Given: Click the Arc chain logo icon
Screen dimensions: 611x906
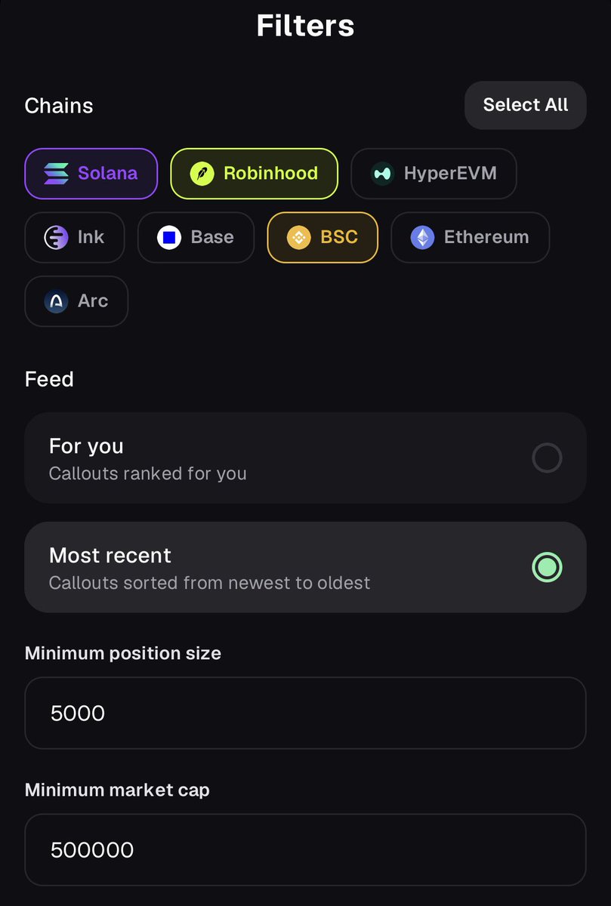Looking at the screenshot, I should tap(56, 301).
